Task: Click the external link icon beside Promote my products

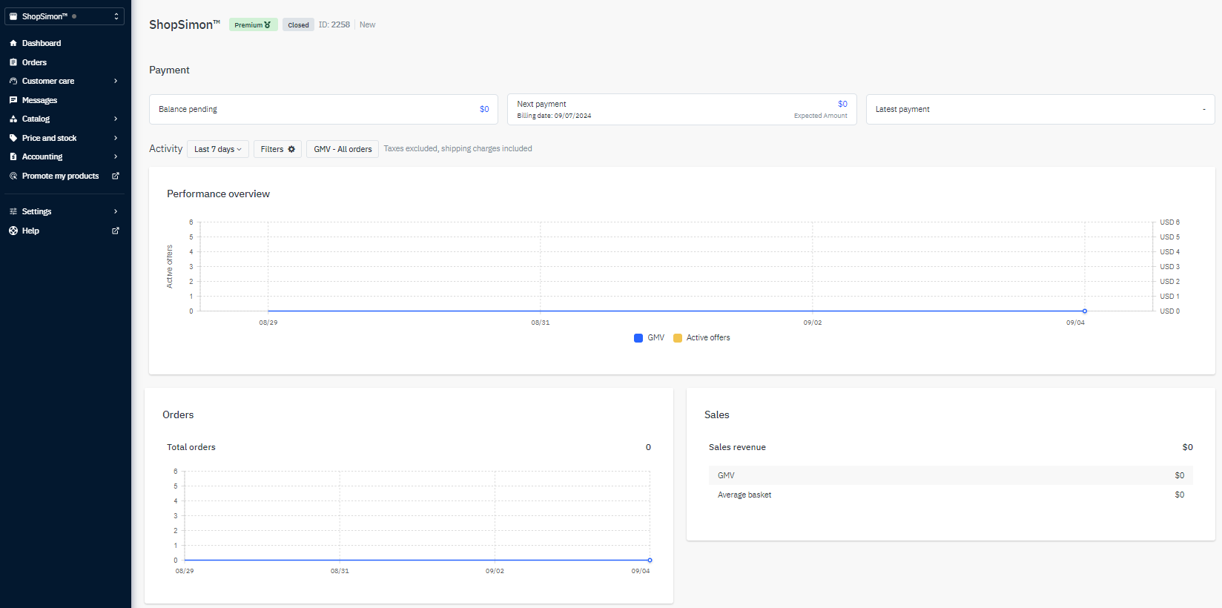Action: click(x=116, y=176)
